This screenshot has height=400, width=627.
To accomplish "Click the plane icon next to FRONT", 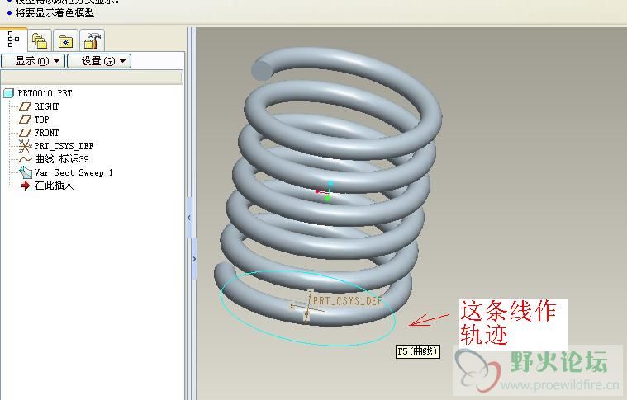I will pyautogui.click(x=25, y=133).
